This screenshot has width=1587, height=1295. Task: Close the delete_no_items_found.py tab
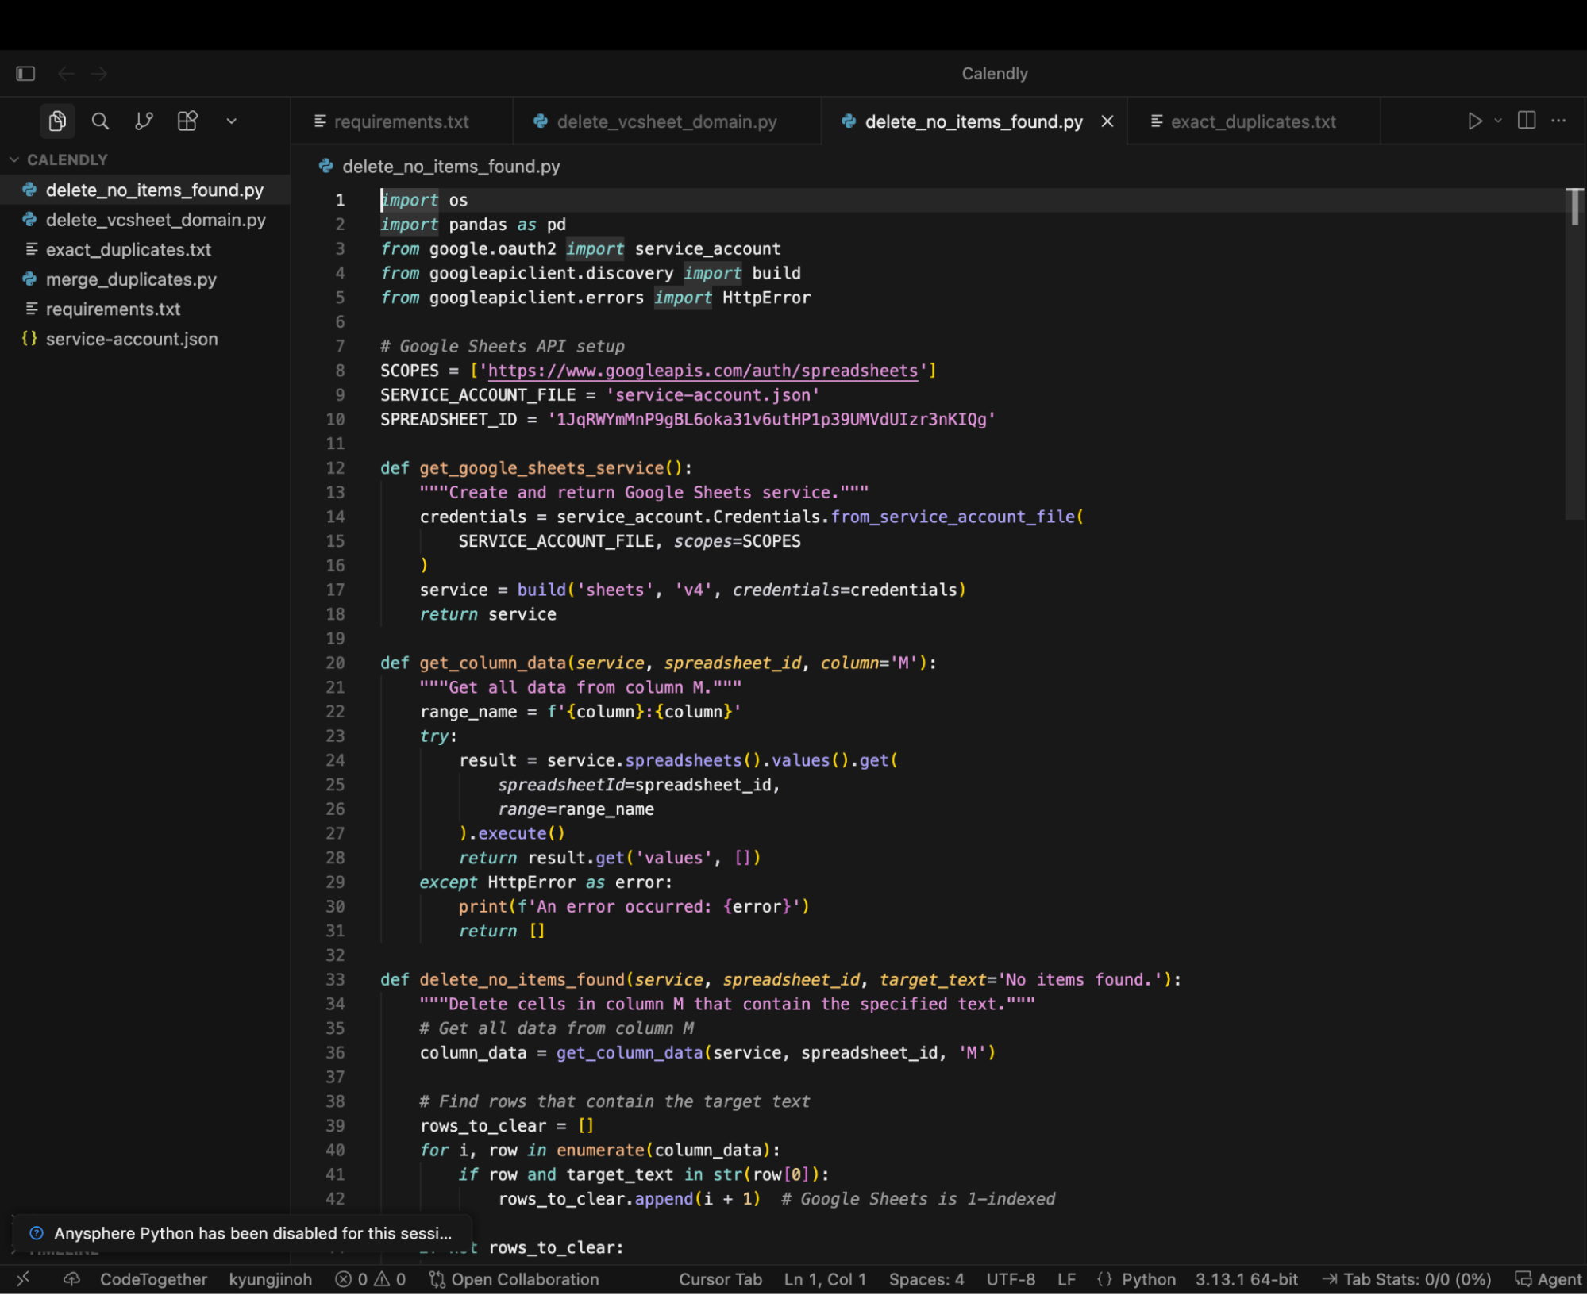[1107, 121]
